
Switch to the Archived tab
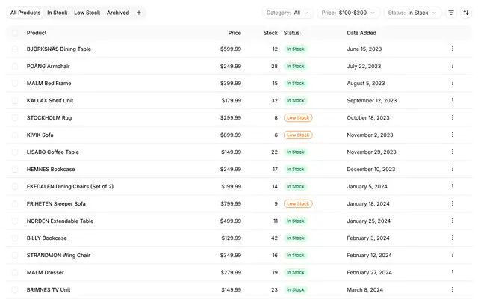[x=118, y=13]
